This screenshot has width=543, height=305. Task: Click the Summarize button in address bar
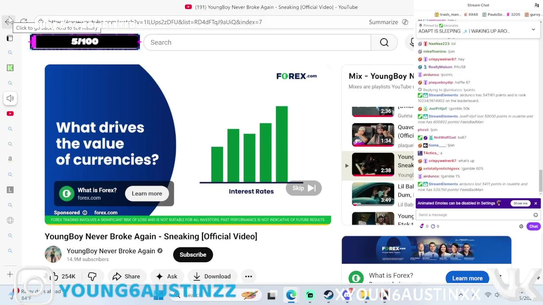click(383, 22)
